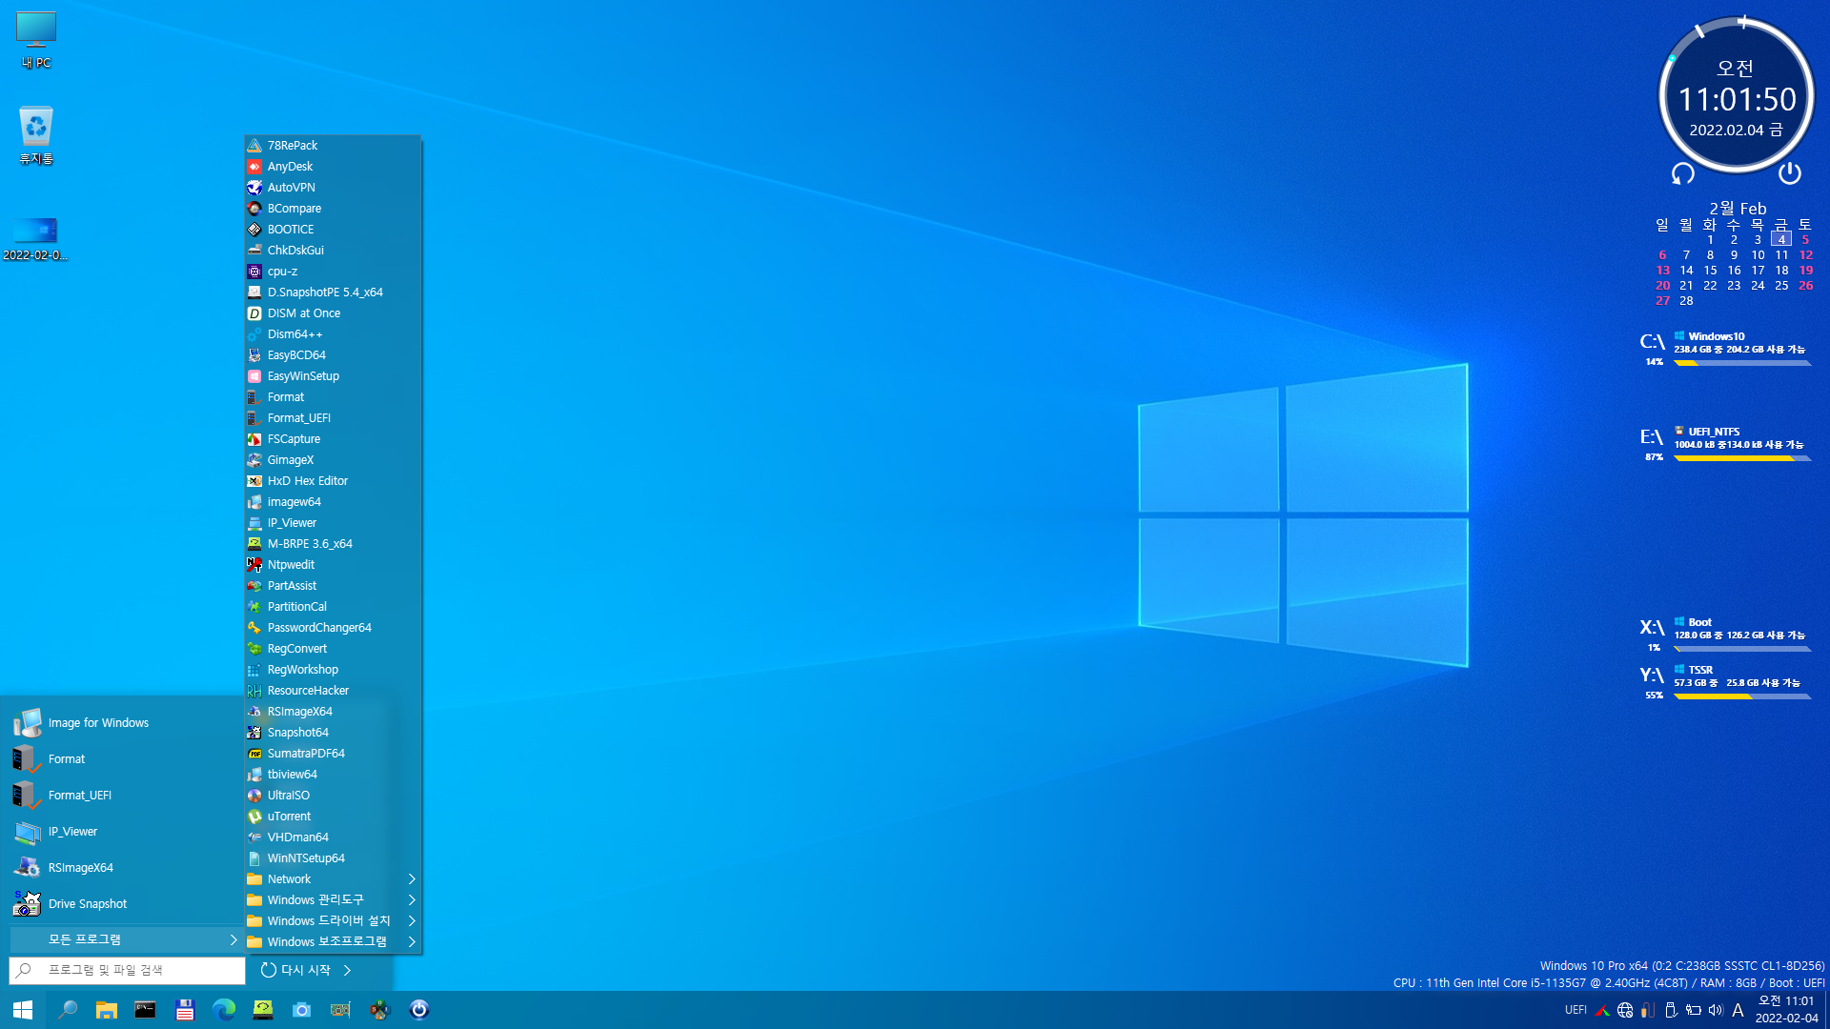Click the Y:\ TSSR drive usage bar

click(1742, 696)
